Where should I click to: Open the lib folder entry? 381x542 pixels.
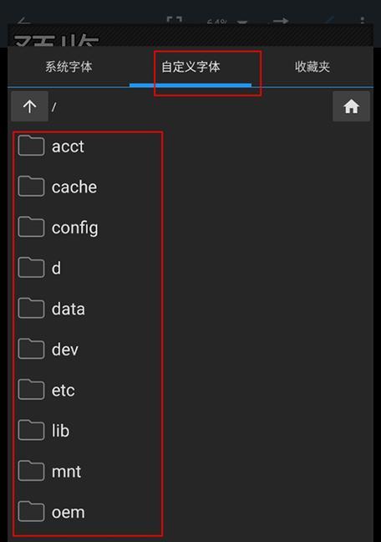coord(88,431)
